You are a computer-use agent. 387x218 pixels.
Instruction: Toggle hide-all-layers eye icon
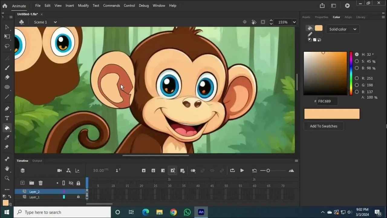click(71, 183)
